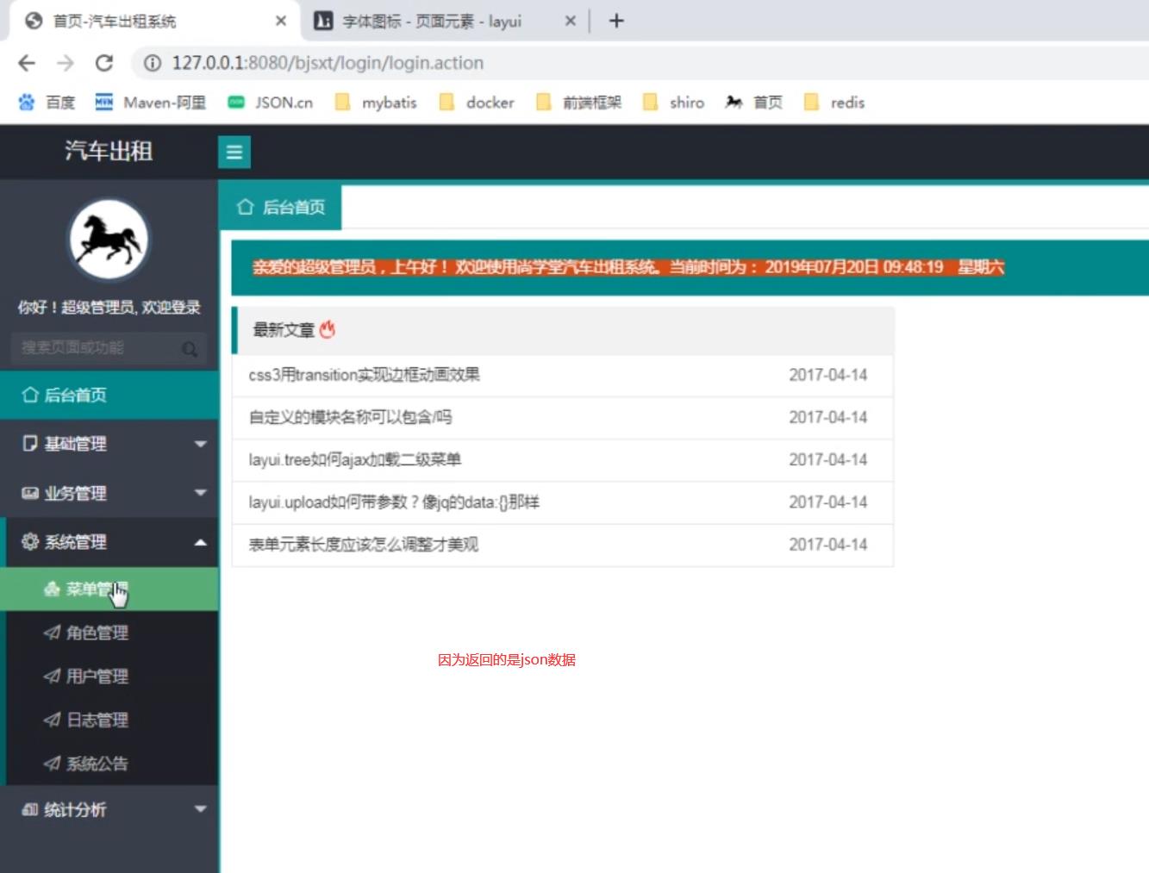Expand the 基础管理 menu
The height and width of the screenshot is (873, 1149).
pos(109,444)
